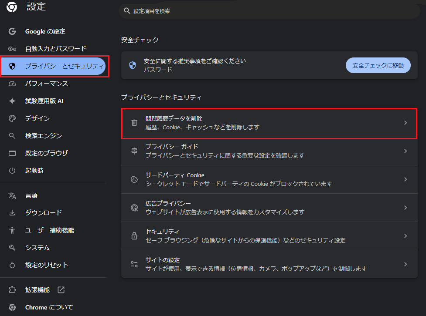Click the 設定項目を検索 search field
The width and height of the screenshot is (426, 316).
269,11
